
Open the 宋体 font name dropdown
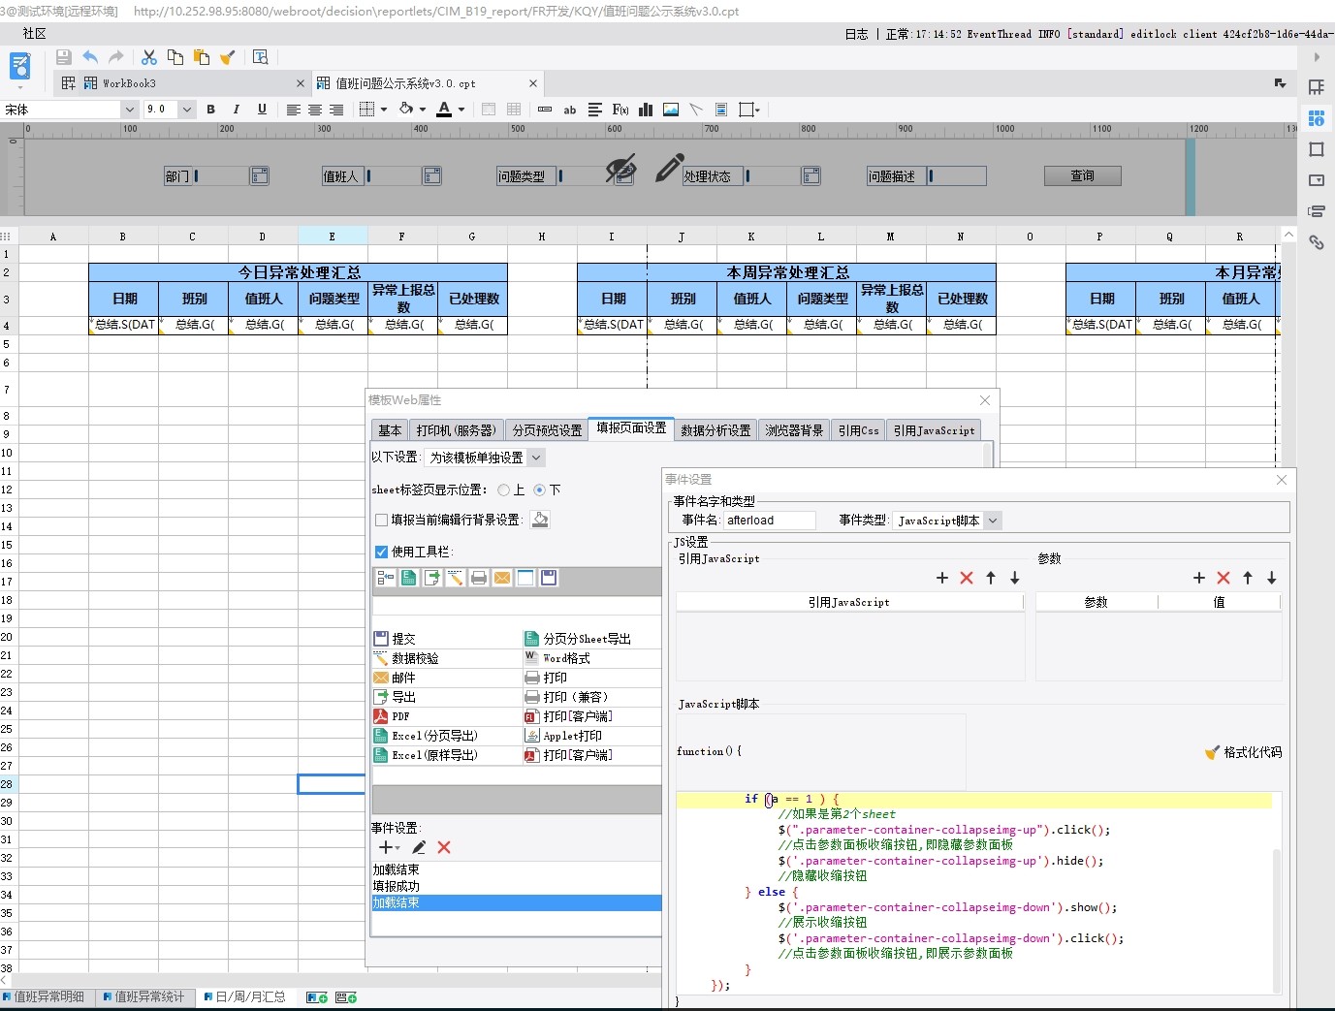(129, 110)
